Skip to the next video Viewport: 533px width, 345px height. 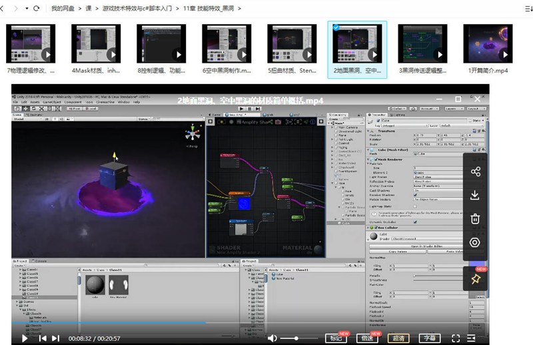pyautogui.click(x=56, y=338)
